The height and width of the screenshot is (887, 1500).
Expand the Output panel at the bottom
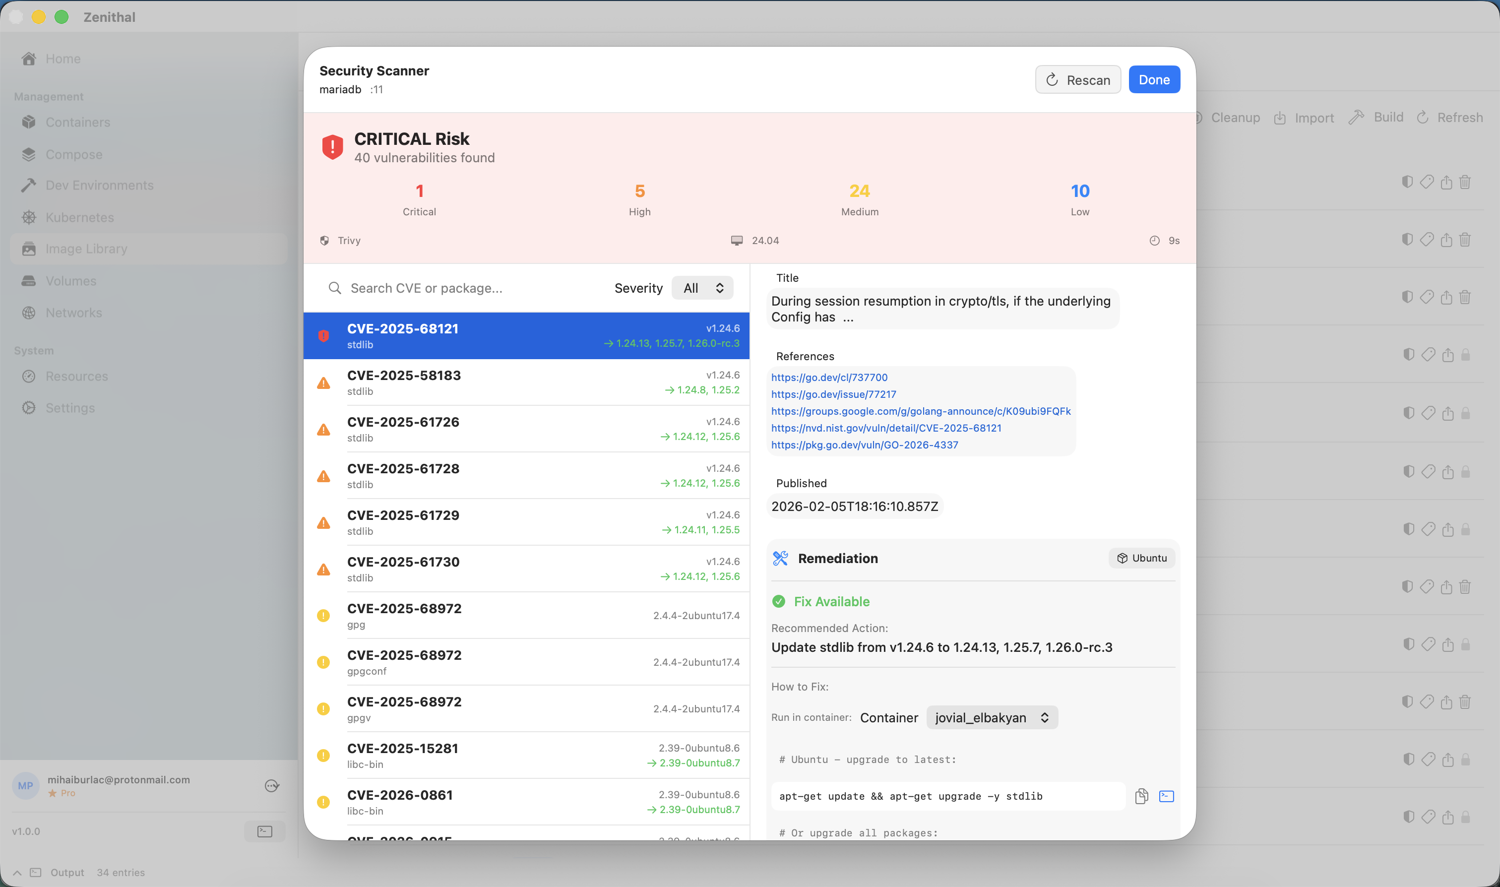(17, 872)
